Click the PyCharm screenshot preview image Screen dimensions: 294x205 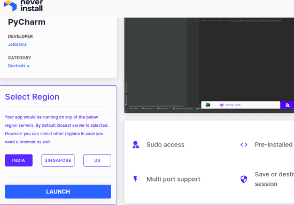tap(209, 65)
